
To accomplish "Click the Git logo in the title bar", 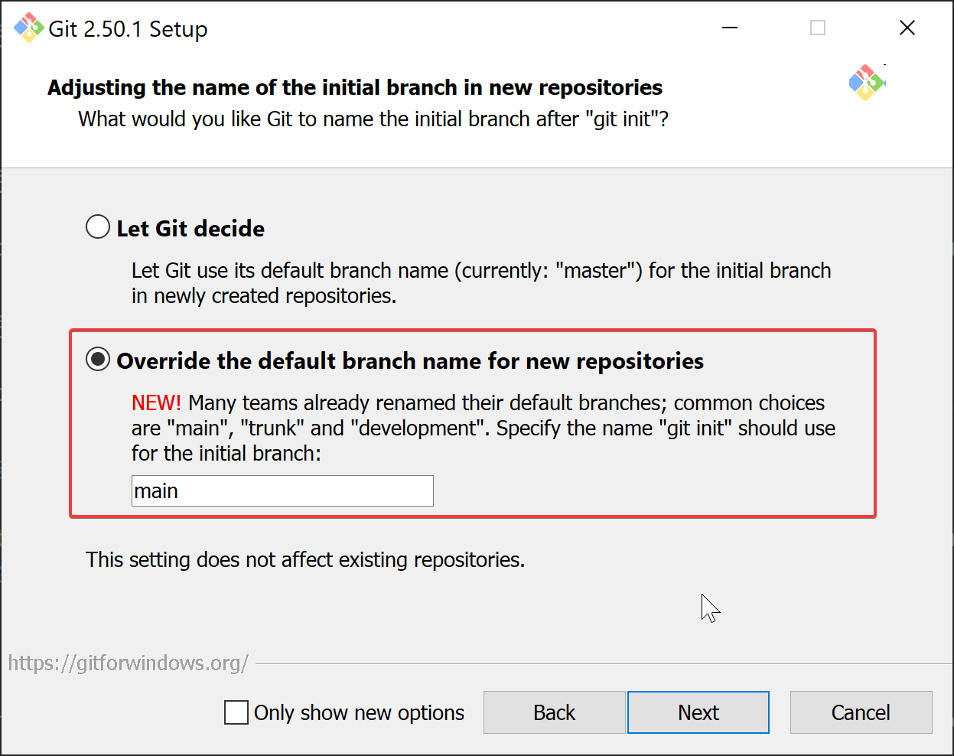I will tap(28, 28).
